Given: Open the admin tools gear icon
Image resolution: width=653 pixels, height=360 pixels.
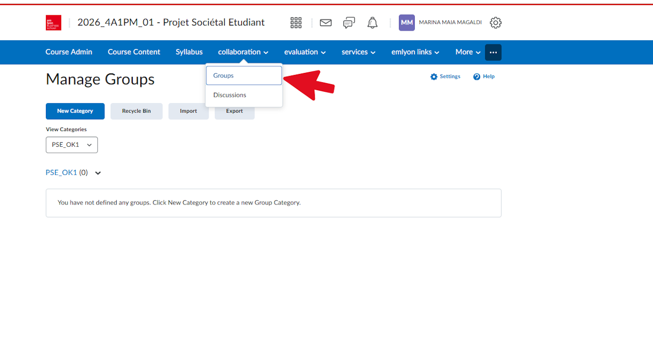Looking at the screenshot, I should pos(495,22).
